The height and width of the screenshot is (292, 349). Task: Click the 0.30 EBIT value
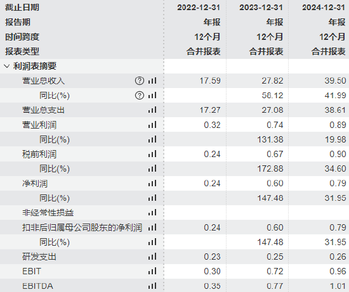tap(212, 271)
